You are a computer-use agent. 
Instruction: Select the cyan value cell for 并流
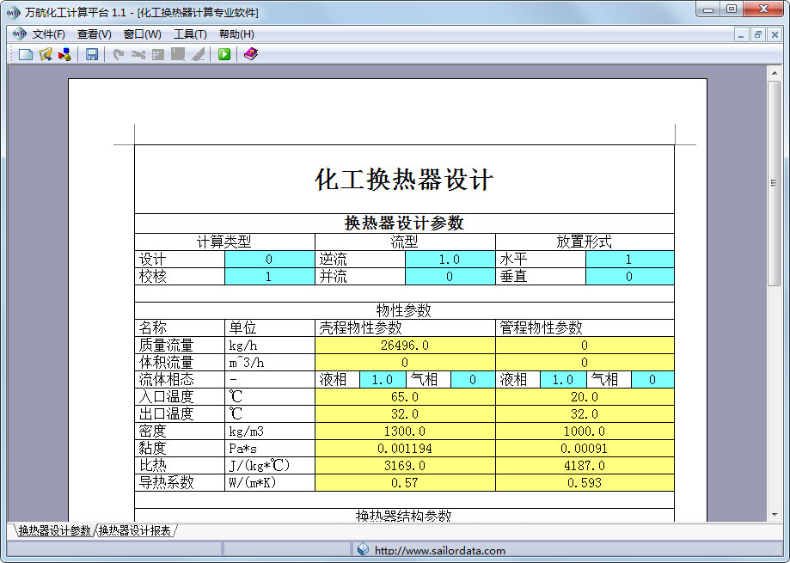point(450,277)
